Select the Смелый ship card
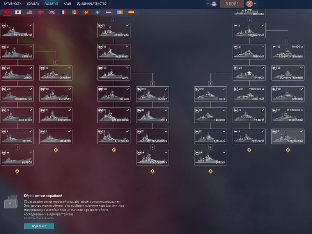This screenshot has width=312, height=234. tap(288, 94)
